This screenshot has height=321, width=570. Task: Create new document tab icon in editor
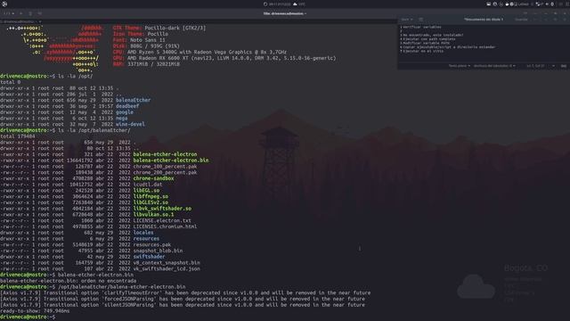pos(421,20)
